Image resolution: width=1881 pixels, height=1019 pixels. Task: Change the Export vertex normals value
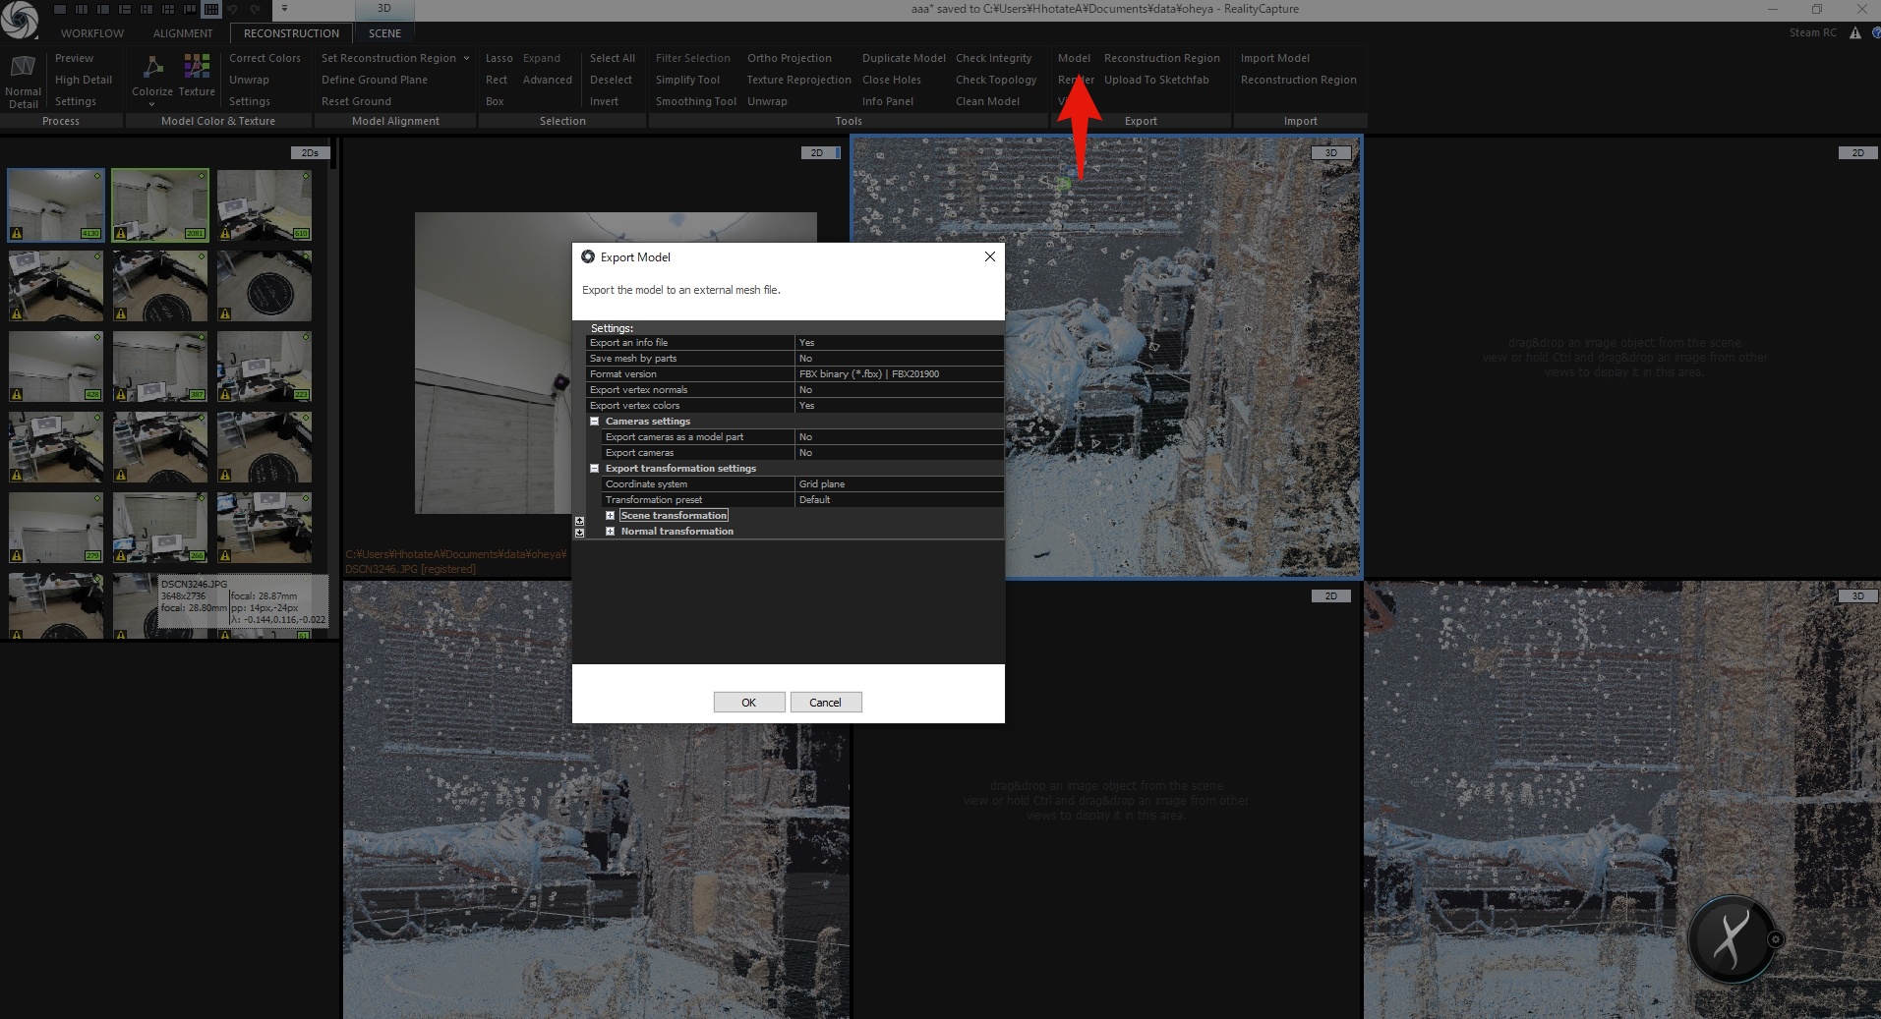point(898,390)
